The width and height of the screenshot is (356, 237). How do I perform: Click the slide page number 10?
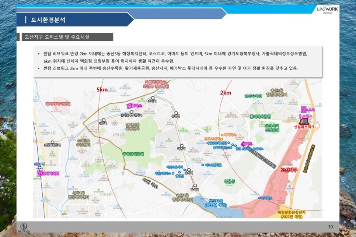[x=330, y=227]
